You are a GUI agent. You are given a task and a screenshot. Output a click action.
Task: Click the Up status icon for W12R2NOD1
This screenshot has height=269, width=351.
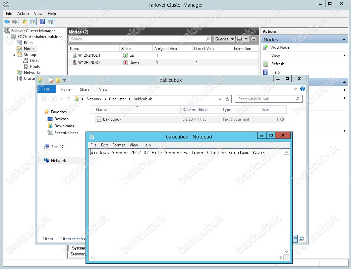coord(126,55)
